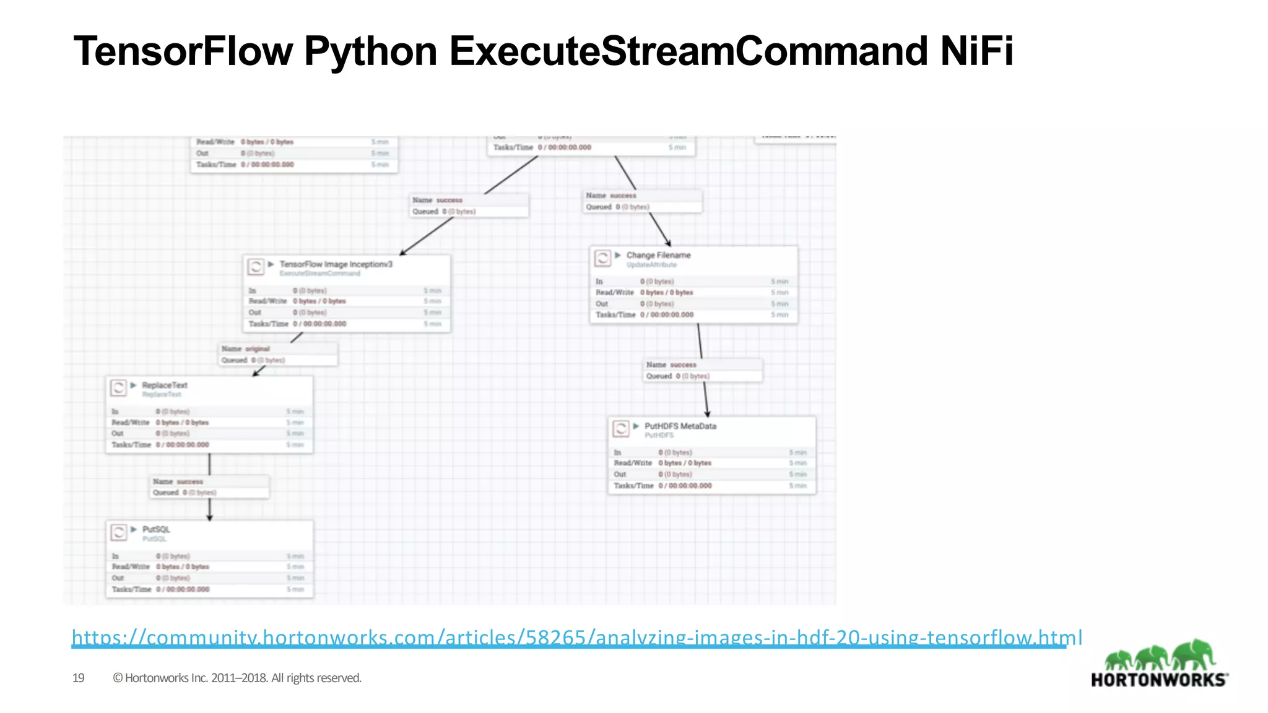
Task: Click the UpdateAttribute type subtitle
Action: pos(651,265)
